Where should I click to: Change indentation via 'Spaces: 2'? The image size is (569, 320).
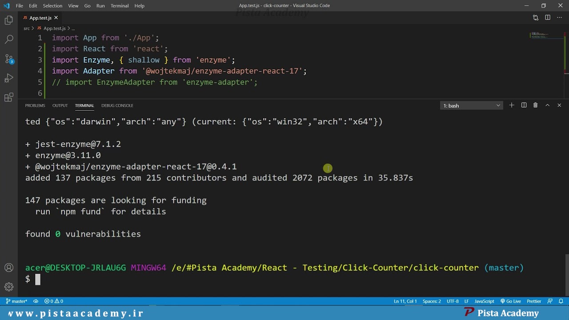[432, 301]
